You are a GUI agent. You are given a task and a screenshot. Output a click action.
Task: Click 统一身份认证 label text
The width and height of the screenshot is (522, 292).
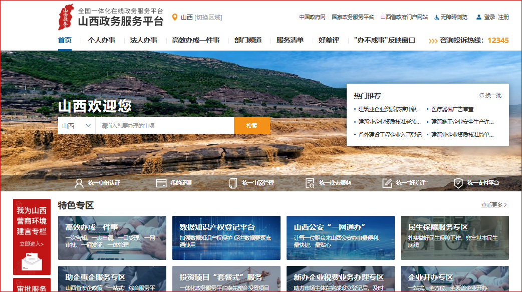pos(104,183)
